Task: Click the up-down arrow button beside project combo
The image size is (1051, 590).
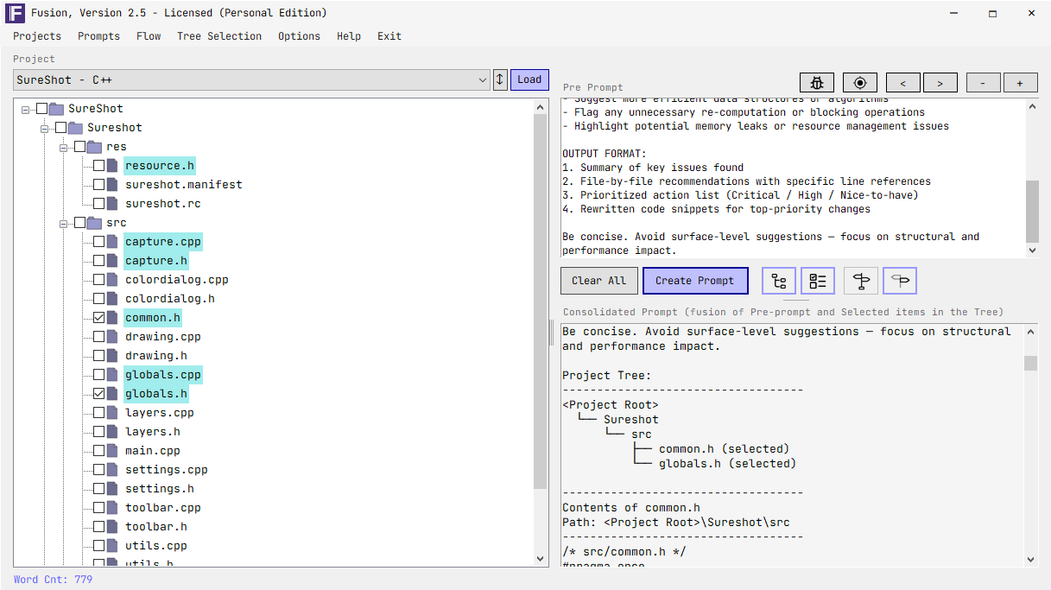Action: [500, 79]
